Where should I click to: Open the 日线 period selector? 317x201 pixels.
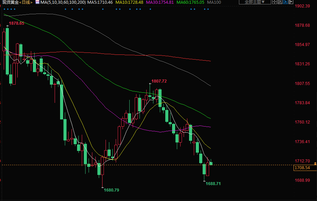26,2
